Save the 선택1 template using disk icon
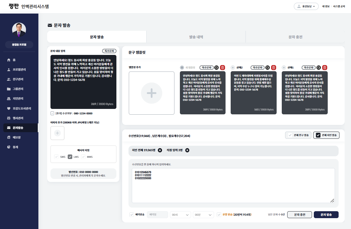Viewport: 351px width, 229px height. pyautogui.click(x=319, y=68)
